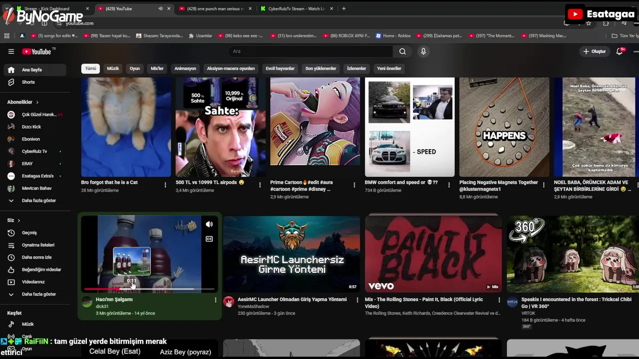This screenshot has width=639, height=359.
Task: Select the Yeni öneriler filter chip
Action: pos(389,68)
